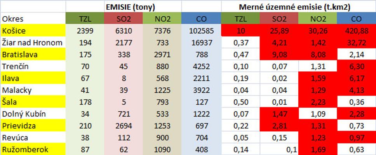Select the Šala district cell
Image resolution: width=376 pixels, height=155 pixels.
(x=33, y=102)
